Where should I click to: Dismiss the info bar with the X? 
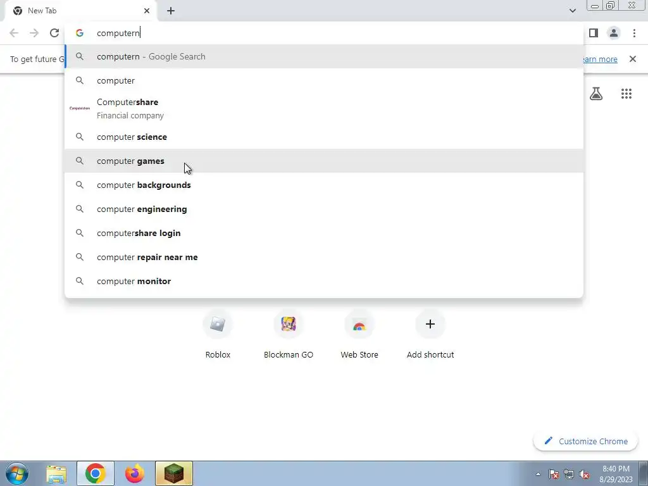633,59
